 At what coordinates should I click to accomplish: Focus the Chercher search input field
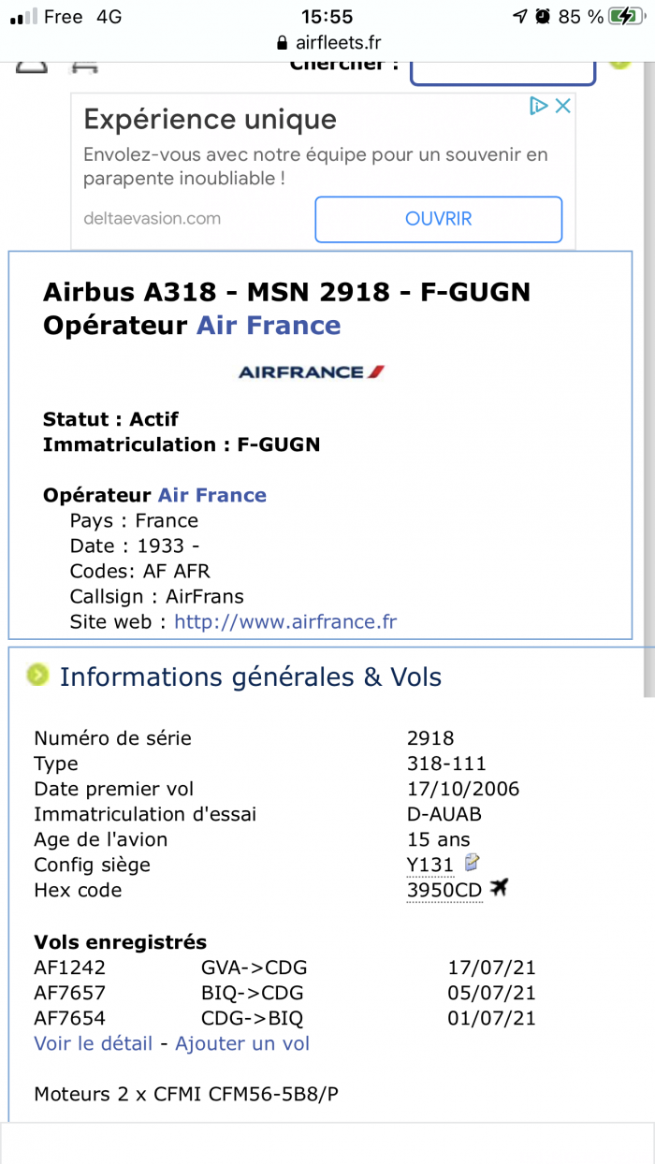tap(502, 70)
